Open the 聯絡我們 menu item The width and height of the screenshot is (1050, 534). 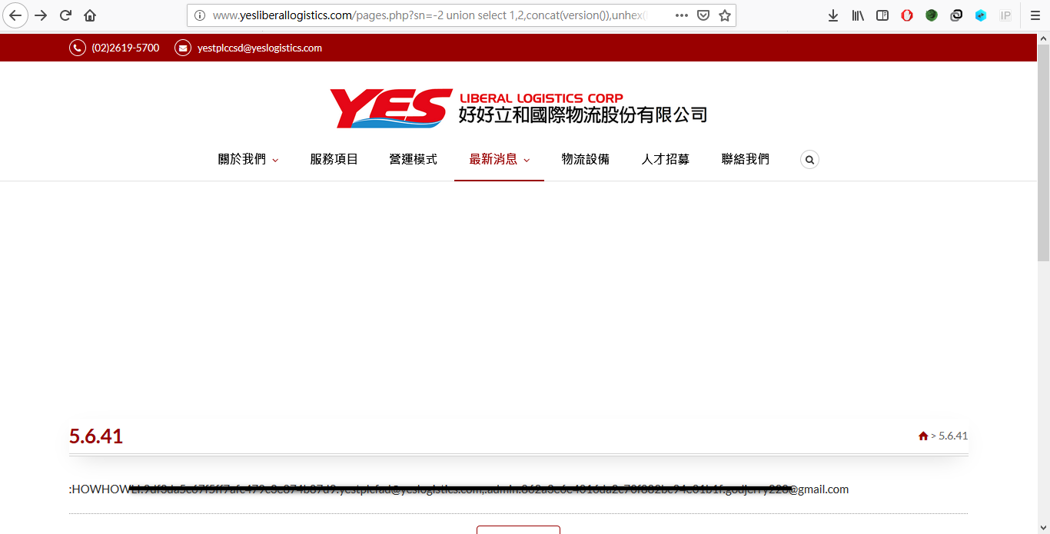[745, 159]
